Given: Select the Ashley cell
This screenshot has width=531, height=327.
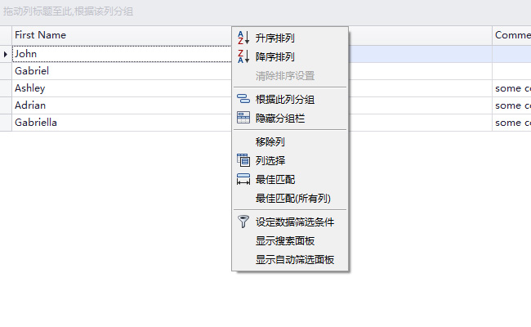Looking at the screenshot, I should [122, 88].
